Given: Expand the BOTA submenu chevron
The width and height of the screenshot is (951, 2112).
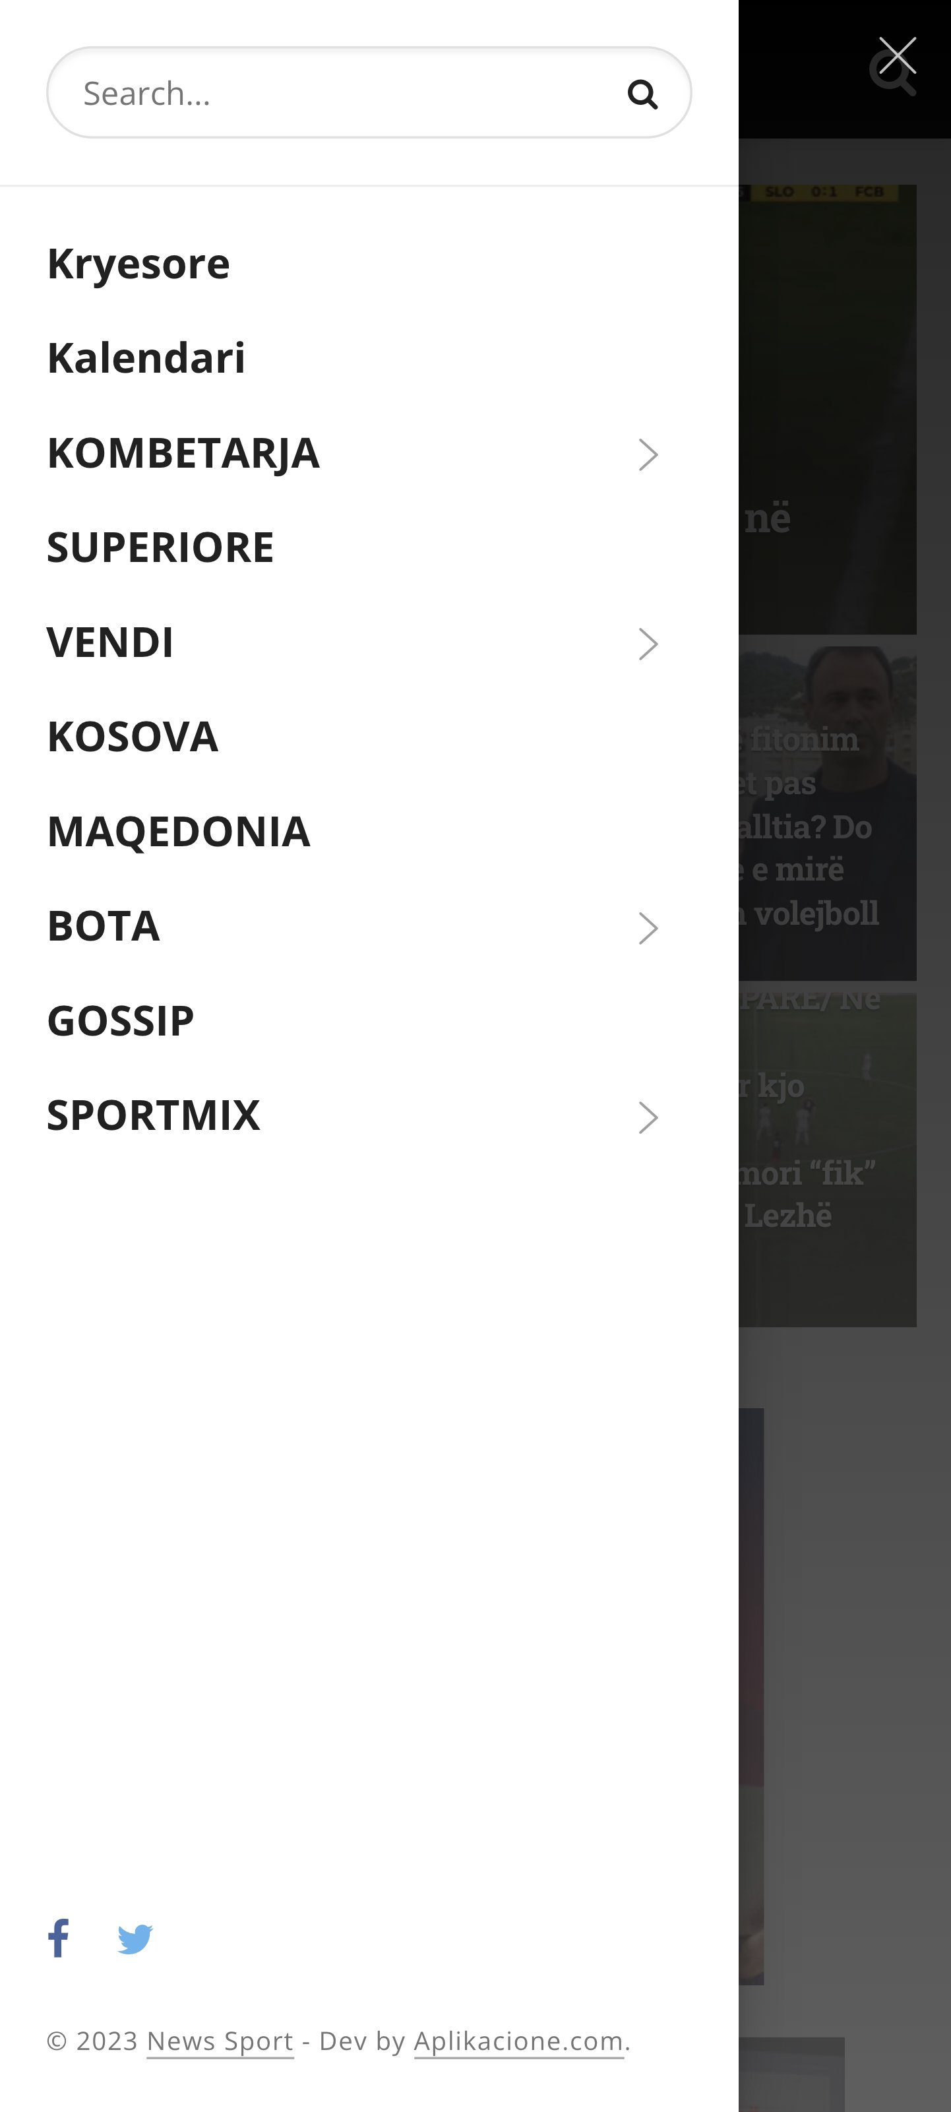Looking at the screenshot, I should [x=648, y=928].
